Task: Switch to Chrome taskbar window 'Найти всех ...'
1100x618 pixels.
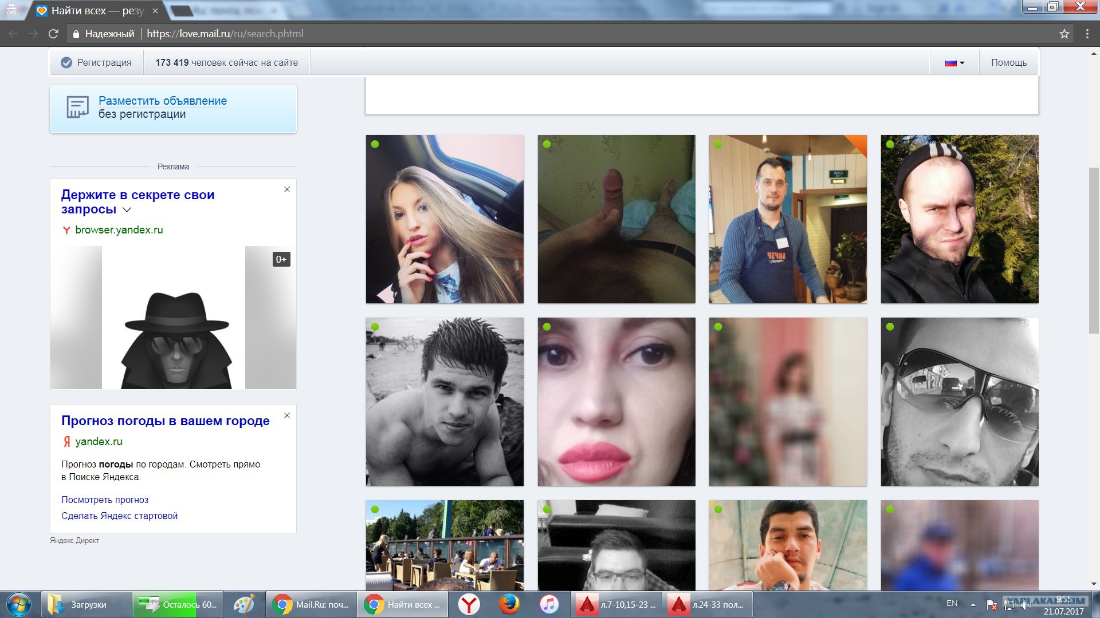Action: point(402,604)
